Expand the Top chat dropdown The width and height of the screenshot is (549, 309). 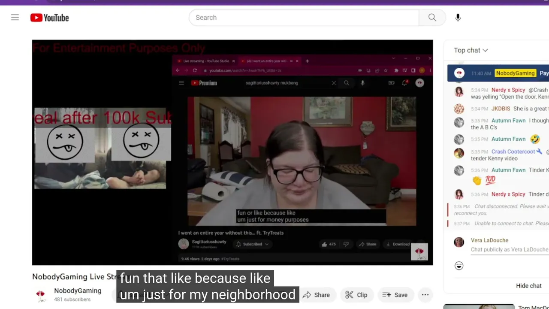coord(471,50)
